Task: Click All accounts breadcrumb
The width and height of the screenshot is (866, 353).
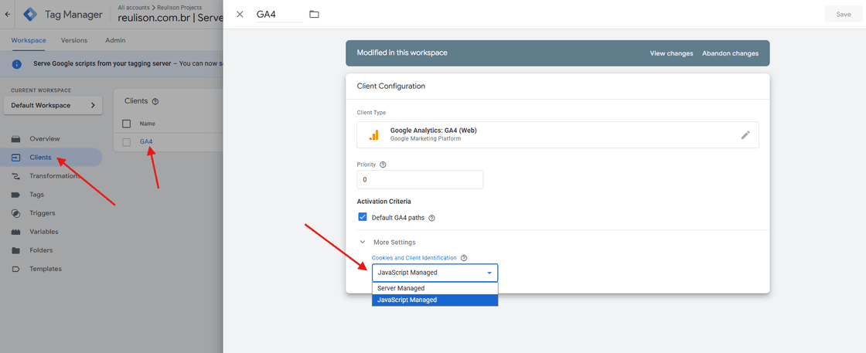Action: (x=133, y=8)
